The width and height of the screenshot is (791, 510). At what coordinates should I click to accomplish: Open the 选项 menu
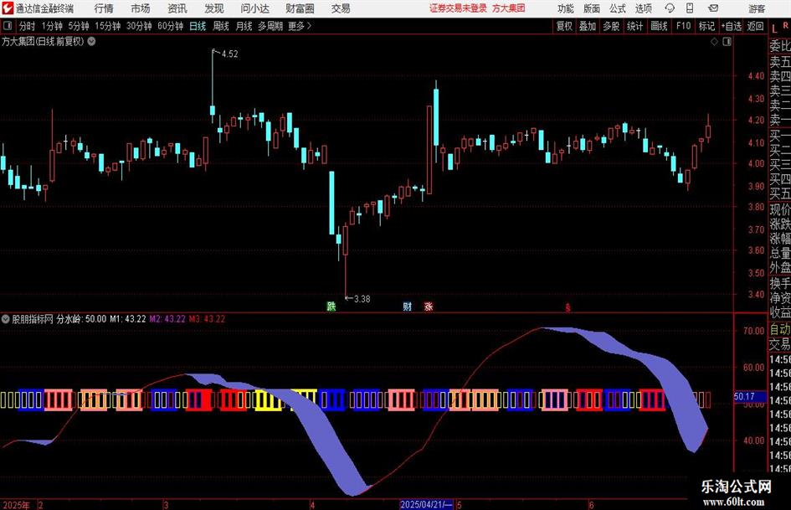pos(643,8)
